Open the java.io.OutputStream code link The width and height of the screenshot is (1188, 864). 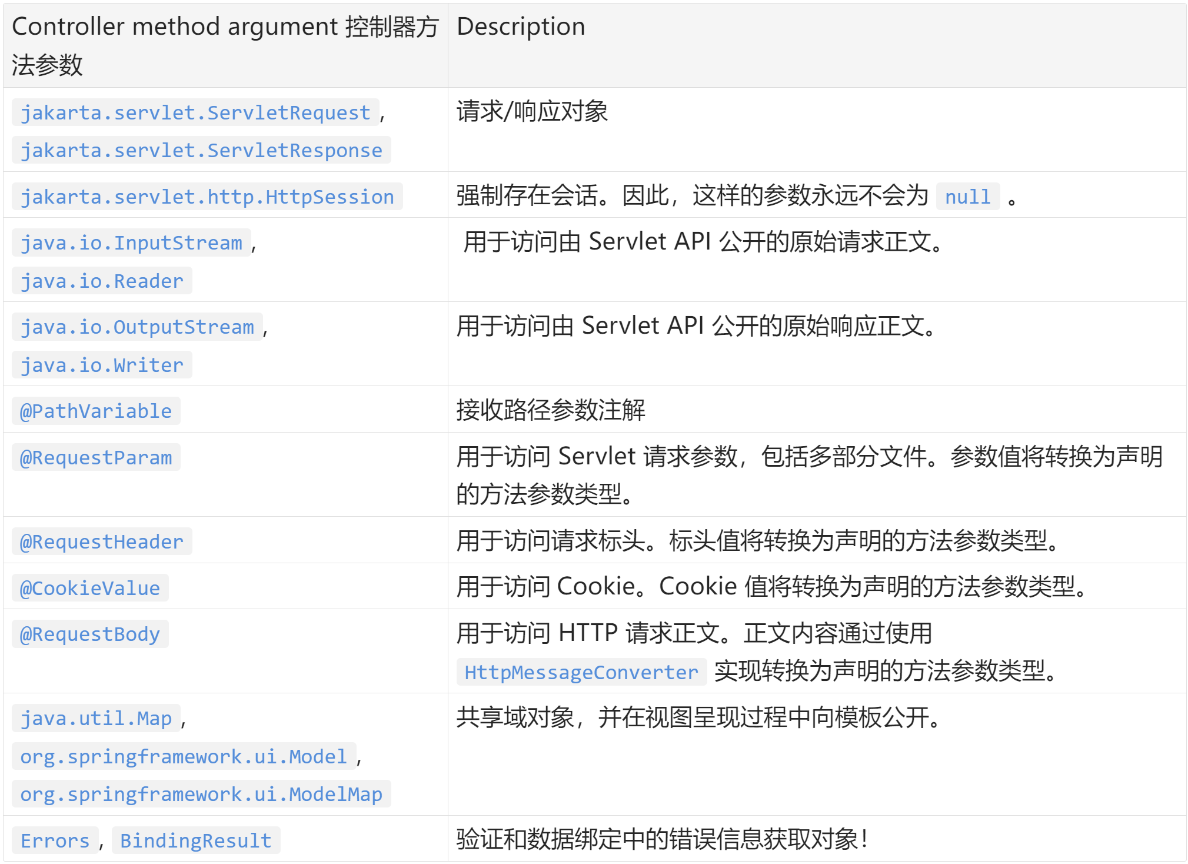(137, 327)
